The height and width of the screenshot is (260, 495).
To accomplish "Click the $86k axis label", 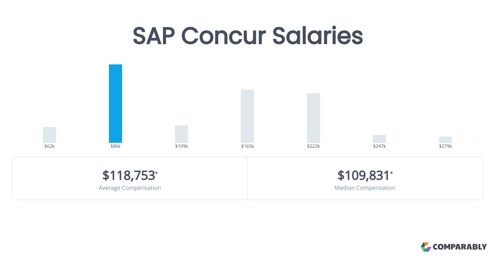I will click(x=115, y=147).
